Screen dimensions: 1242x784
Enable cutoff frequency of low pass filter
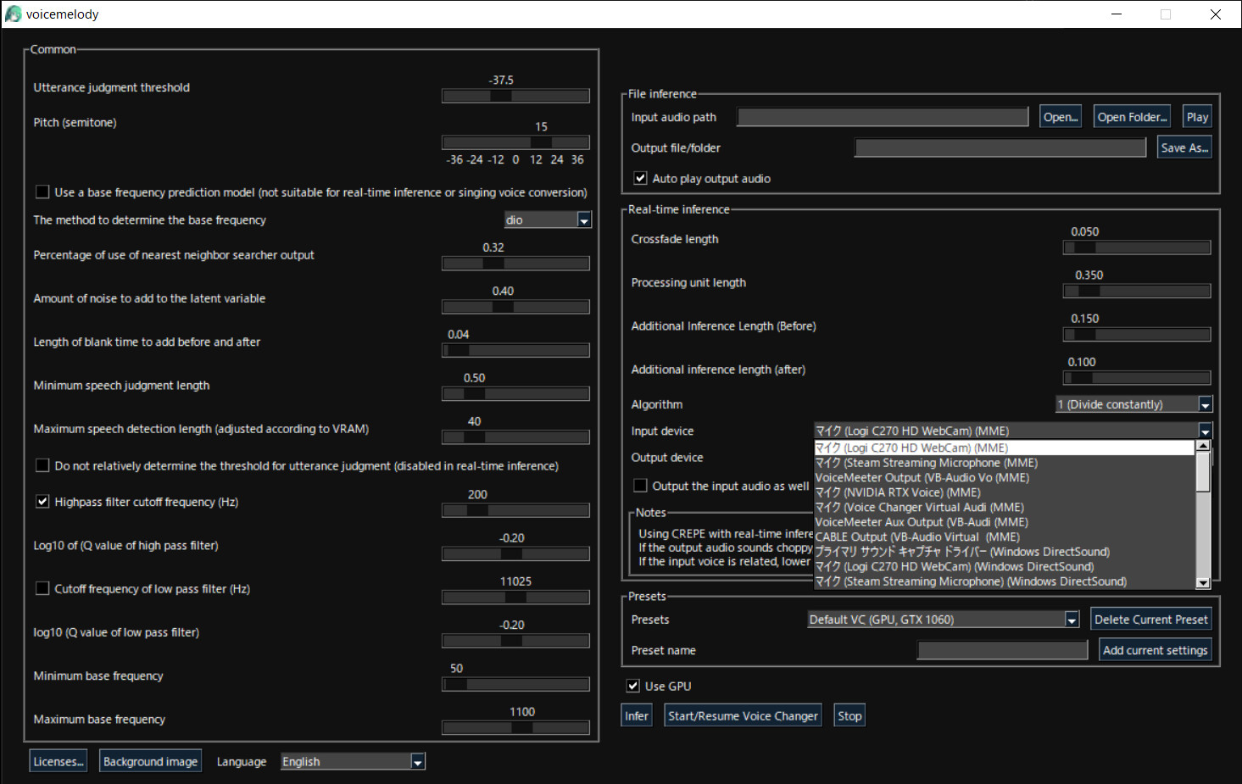tap(42, 587)
